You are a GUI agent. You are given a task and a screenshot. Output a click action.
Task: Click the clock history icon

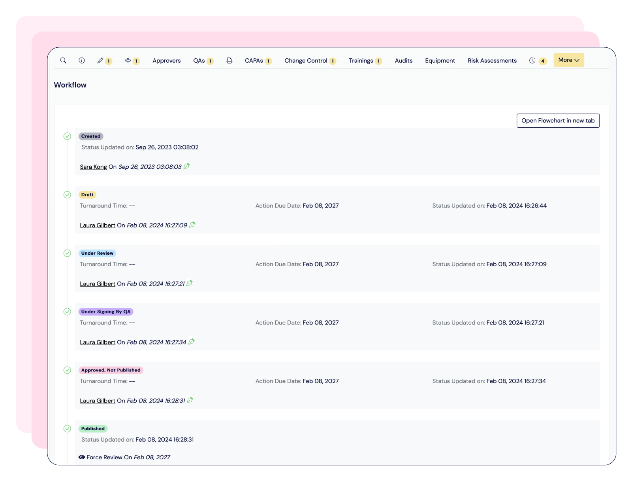click(532, 60)
